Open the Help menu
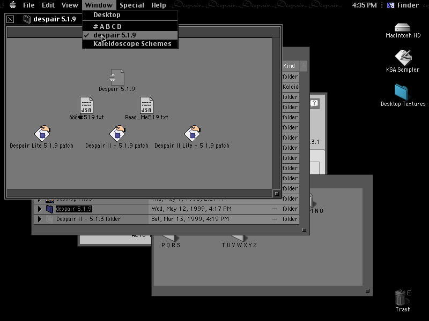The image size is (429, 321). click(159, 5)
